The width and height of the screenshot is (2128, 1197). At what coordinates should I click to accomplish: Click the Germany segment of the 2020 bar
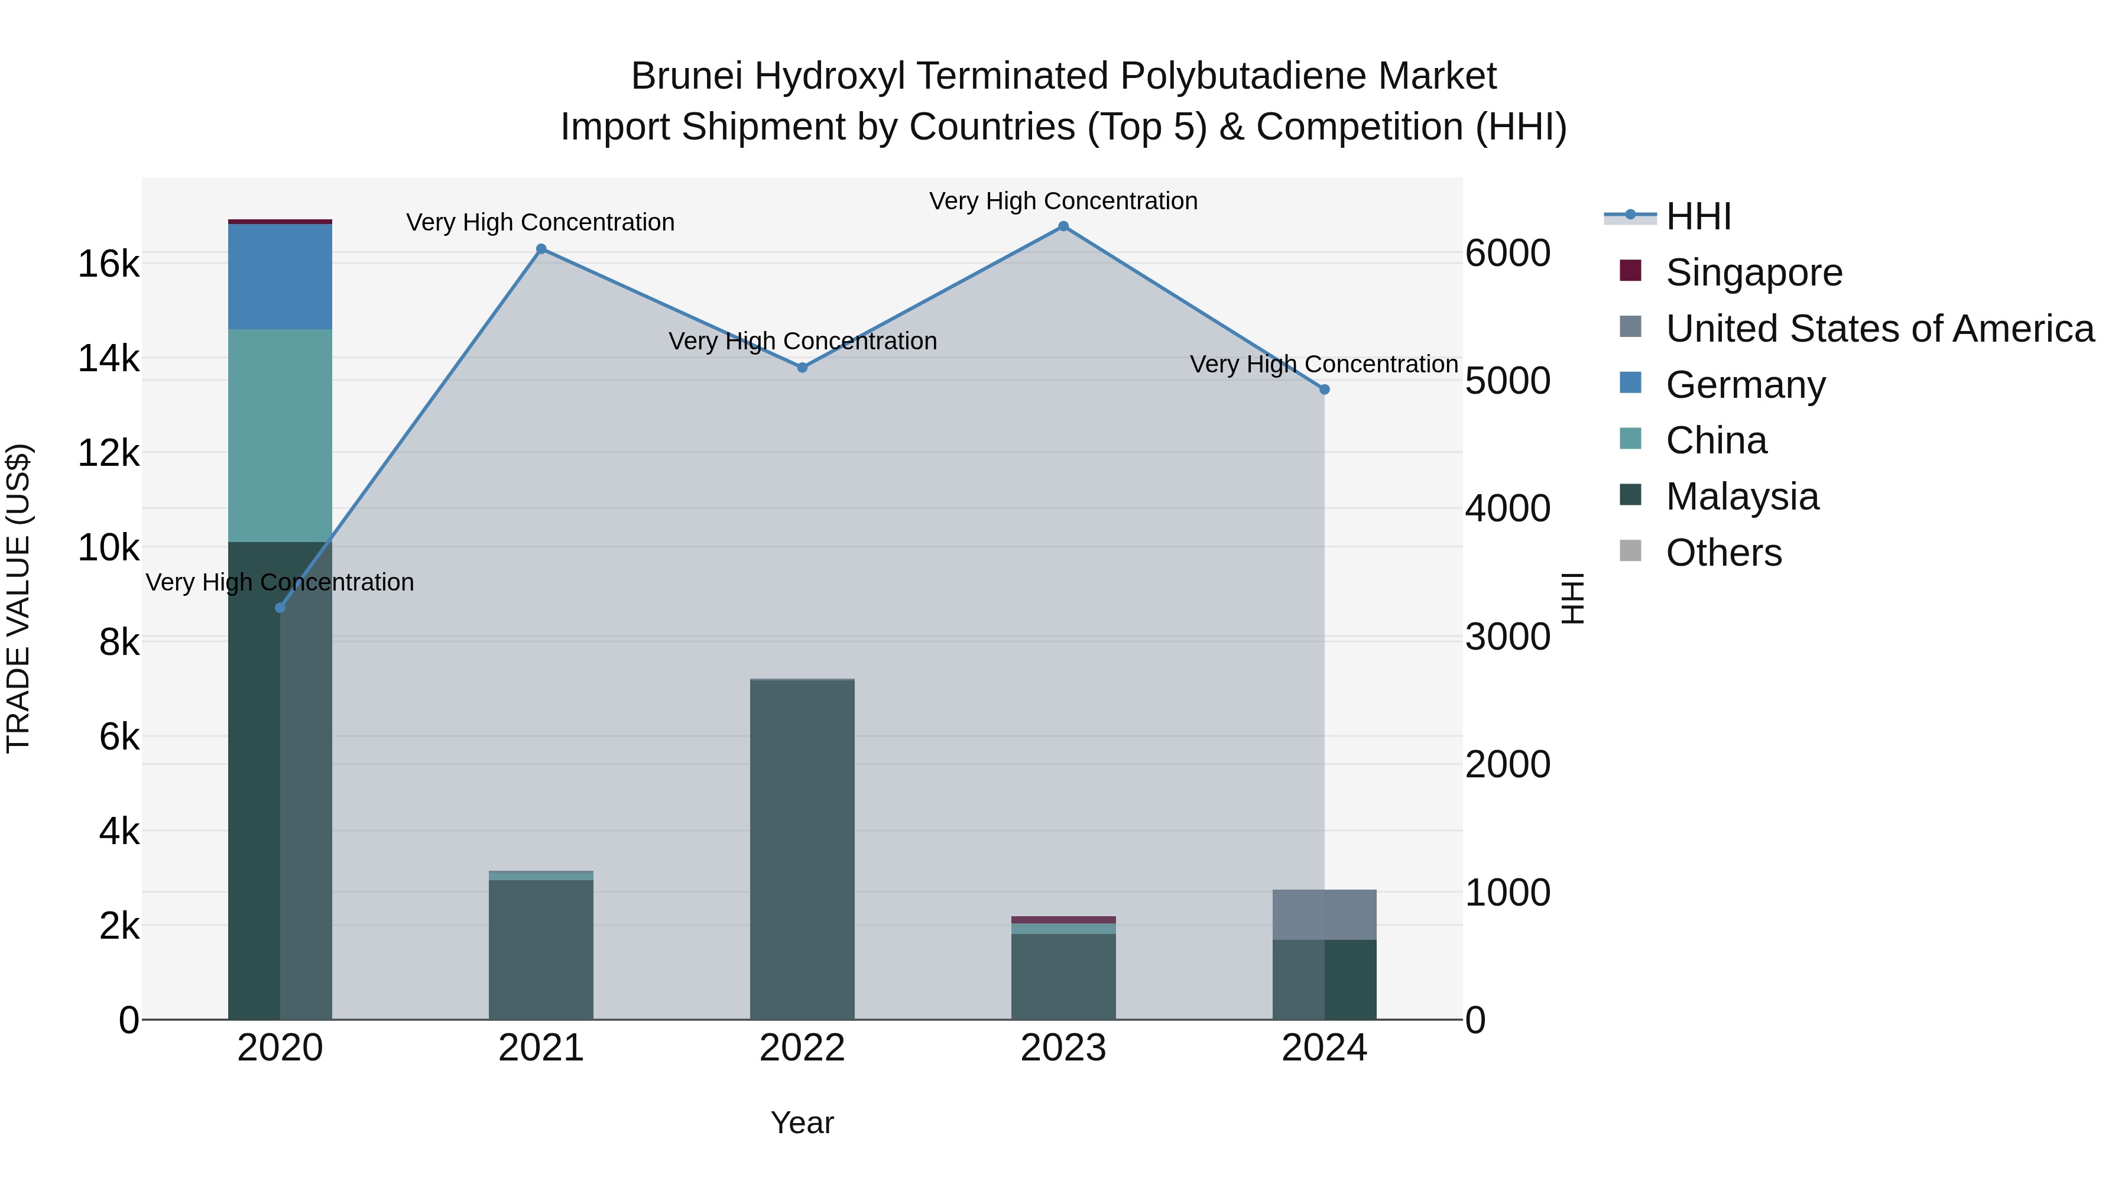[x=280, y=277]
